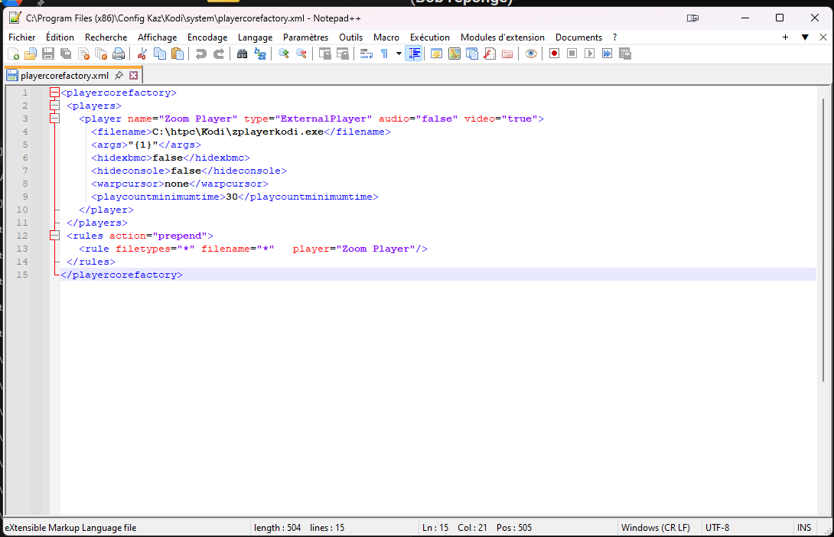Close the playercorefactory.xml tab with its X
The image size is (834, 537).
point(134,76)
